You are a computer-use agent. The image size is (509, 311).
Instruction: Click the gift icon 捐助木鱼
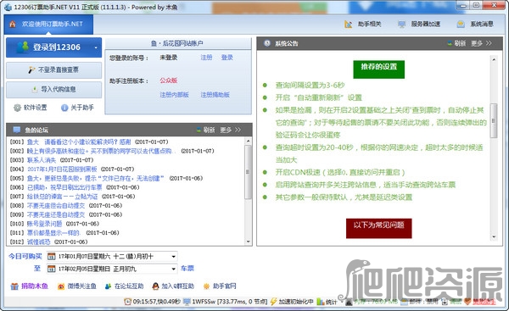14,286
